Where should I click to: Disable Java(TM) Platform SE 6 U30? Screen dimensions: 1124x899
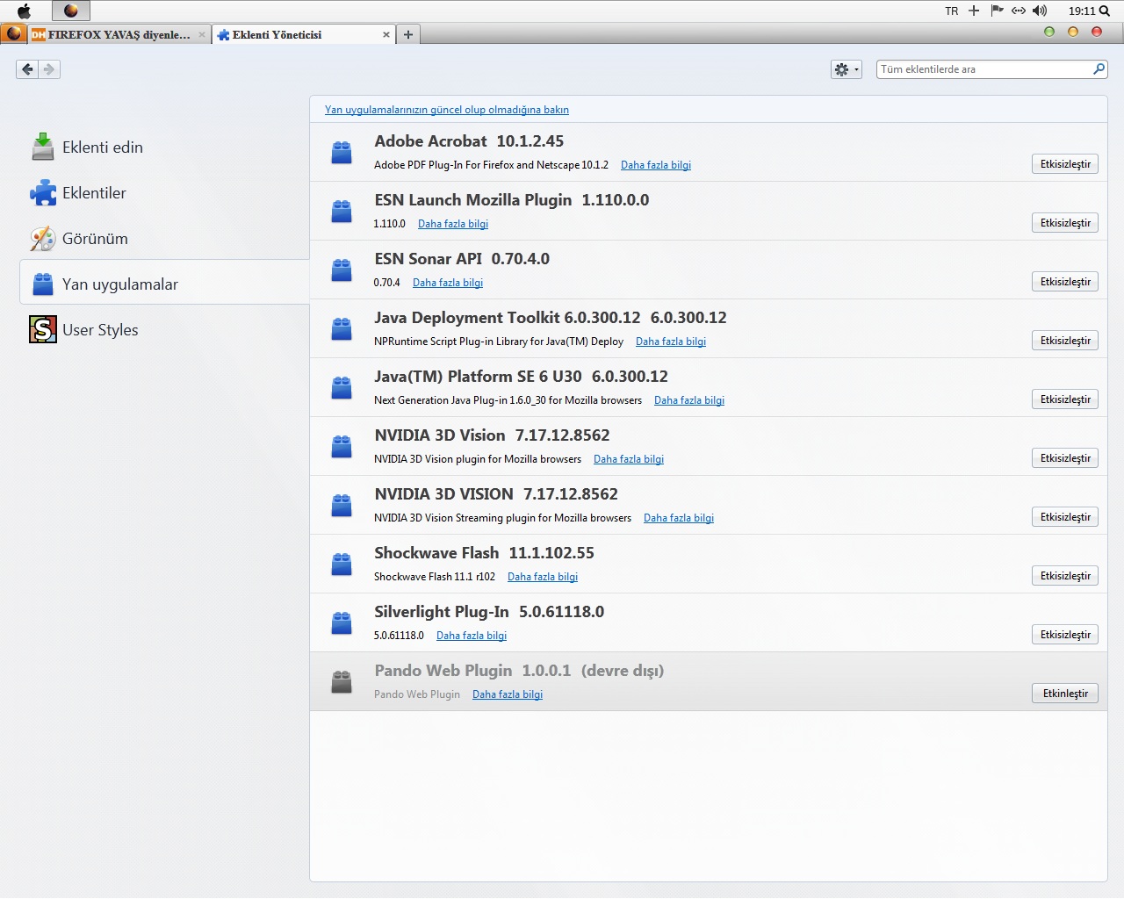[1065, 399]
